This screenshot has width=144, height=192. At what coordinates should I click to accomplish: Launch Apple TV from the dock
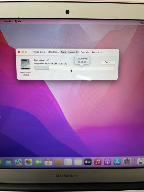pos(88,162)
